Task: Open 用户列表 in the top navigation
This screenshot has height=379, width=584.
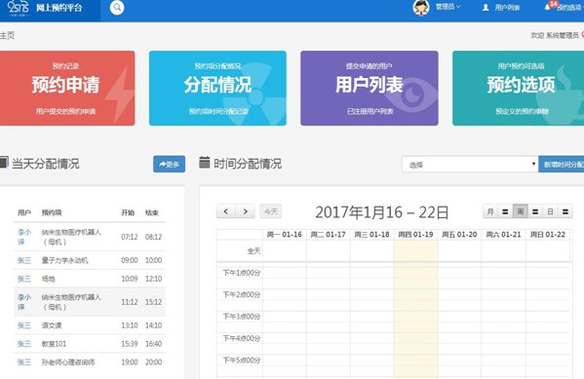Action: point(501,8)
